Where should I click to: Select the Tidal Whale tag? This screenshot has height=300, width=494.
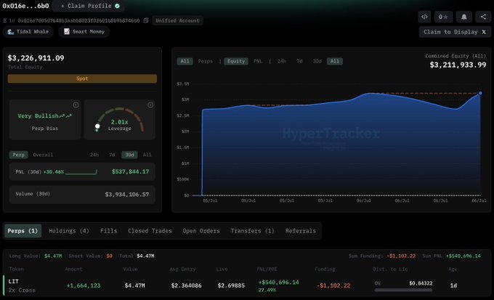pos(28,31)
